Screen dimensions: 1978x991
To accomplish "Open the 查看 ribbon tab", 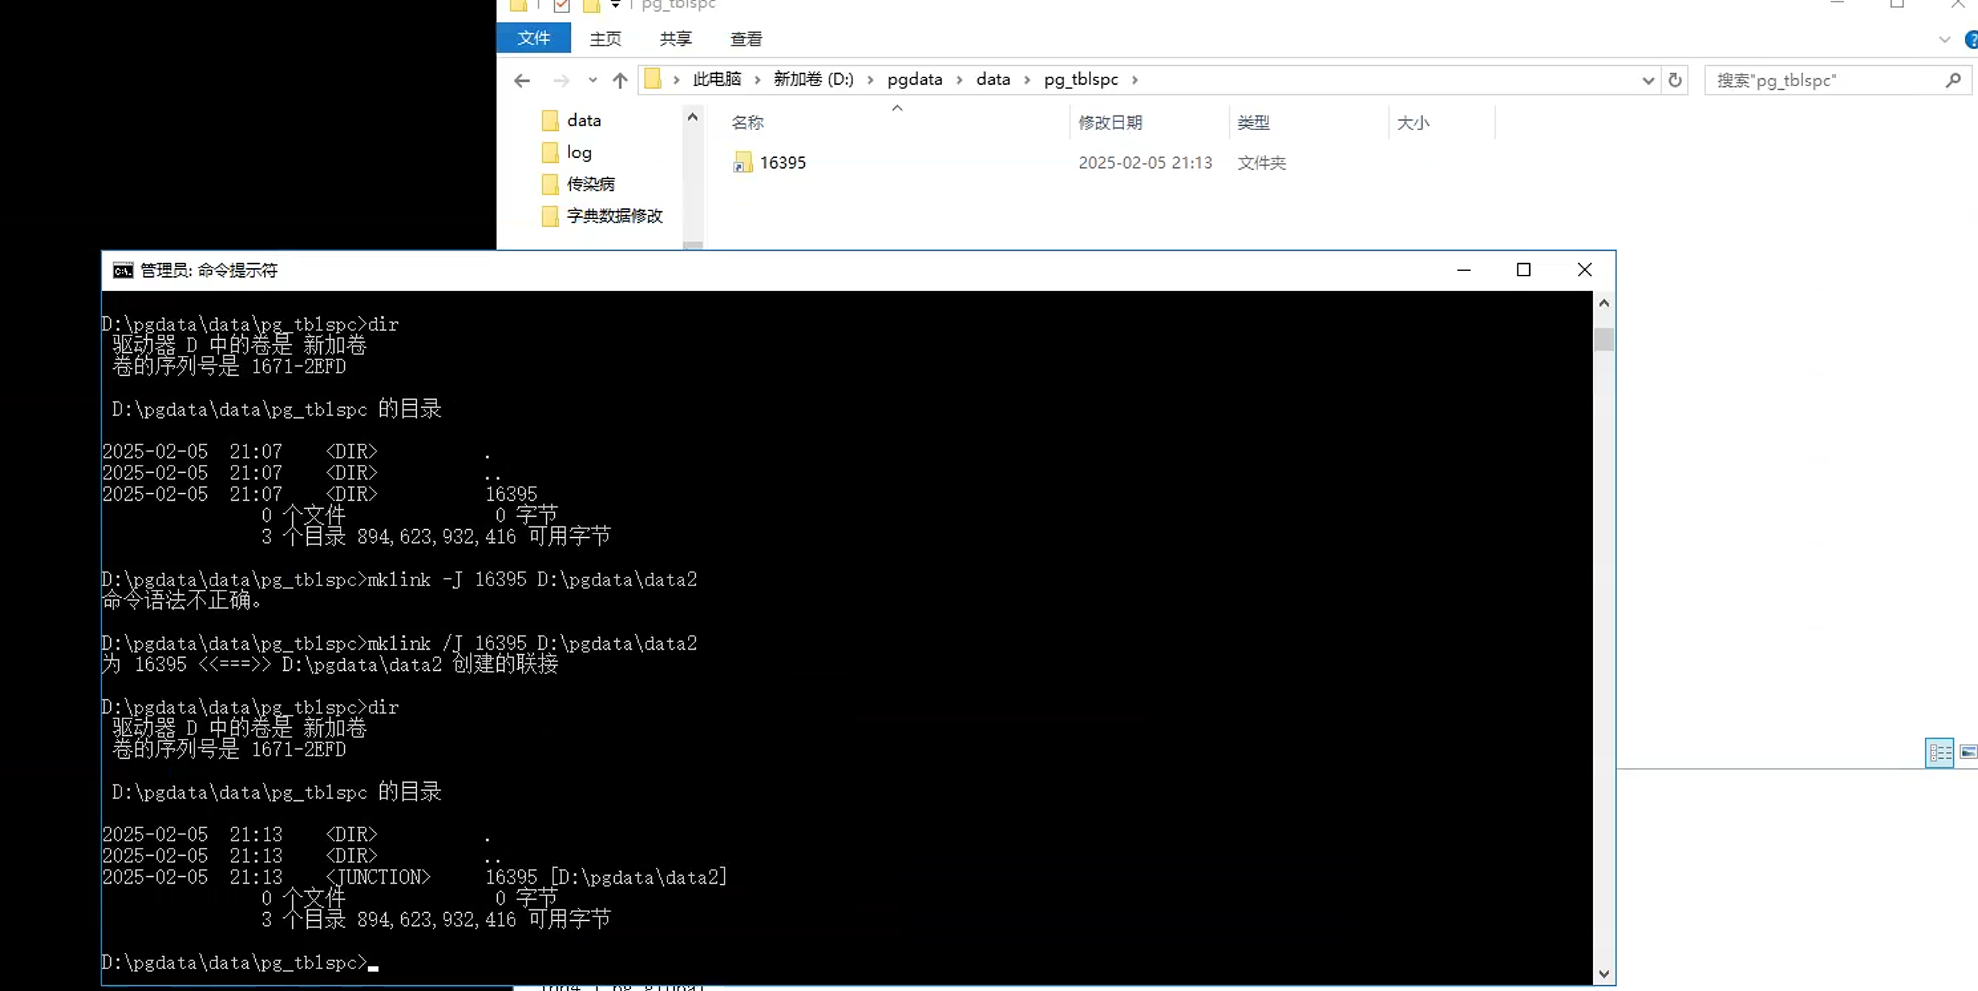I will point(746,39).
